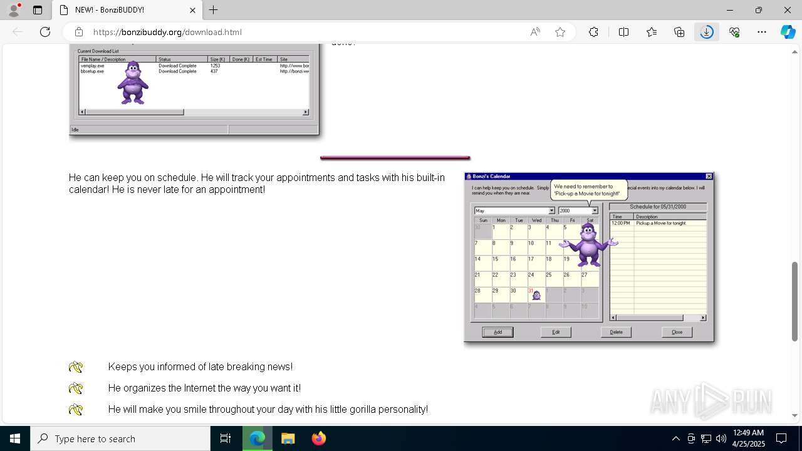Click the banana bullet beside 'Keeps you informed'
The height and width of the screenshot is (451, 802).
click(76, 367)
